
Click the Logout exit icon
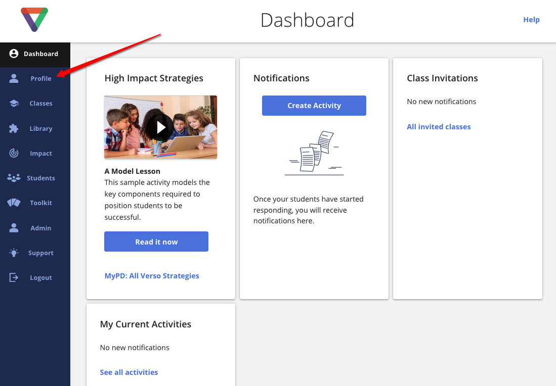tap(14, 277)
